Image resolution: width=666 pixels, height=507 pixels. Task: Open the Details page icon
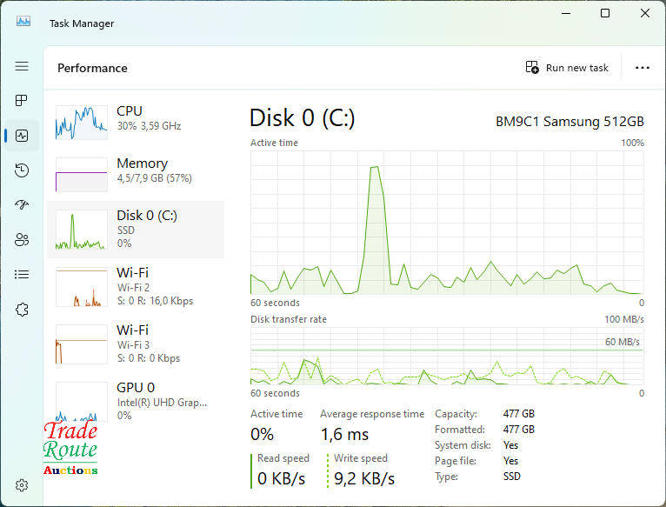tap(22, 275)
